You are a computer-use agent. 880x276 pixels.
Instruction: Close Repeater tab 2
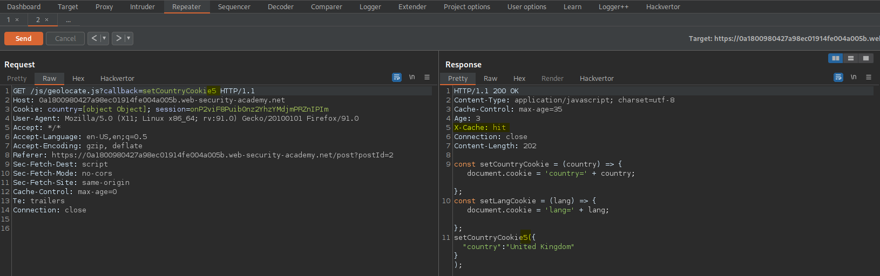coord(47,20)
